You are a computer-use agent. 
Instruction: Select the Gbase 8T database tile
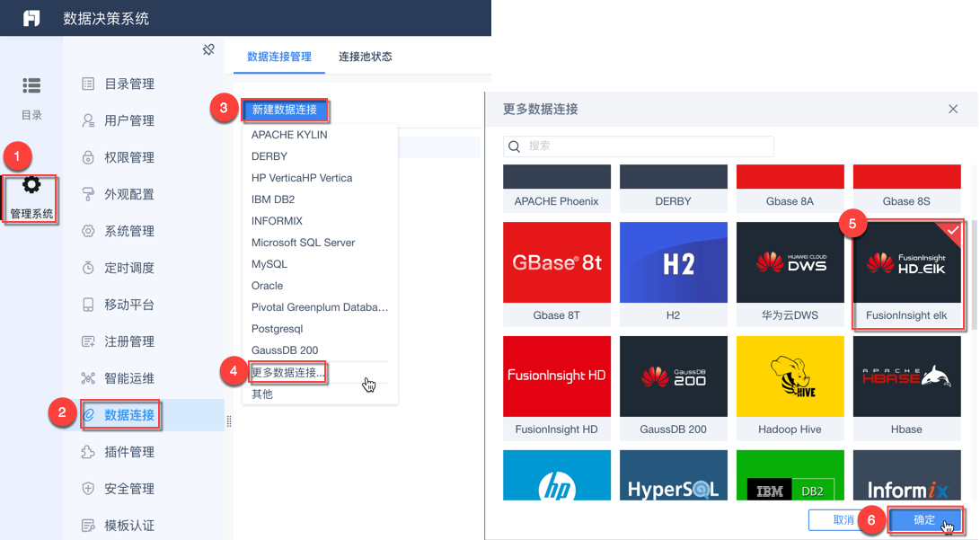pyautogui.click(x=557, y=274)
